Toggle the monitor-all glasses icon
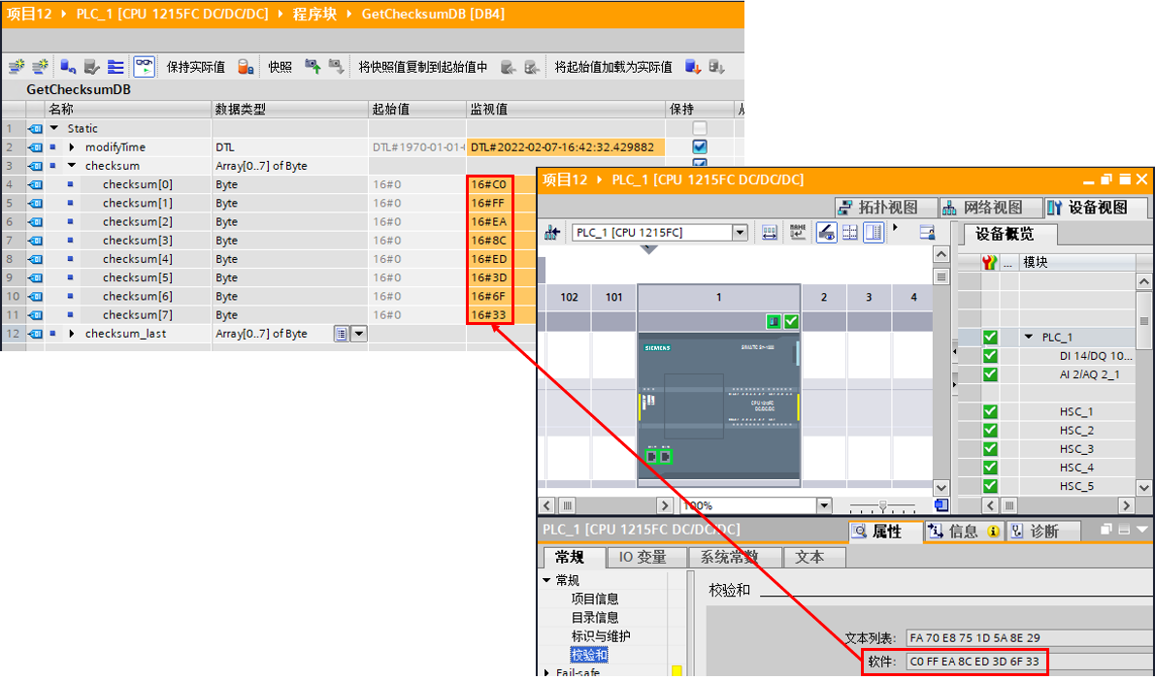The height and width of the screenshot is (680, 1155). pyautogui.click(x=144, y=67)
